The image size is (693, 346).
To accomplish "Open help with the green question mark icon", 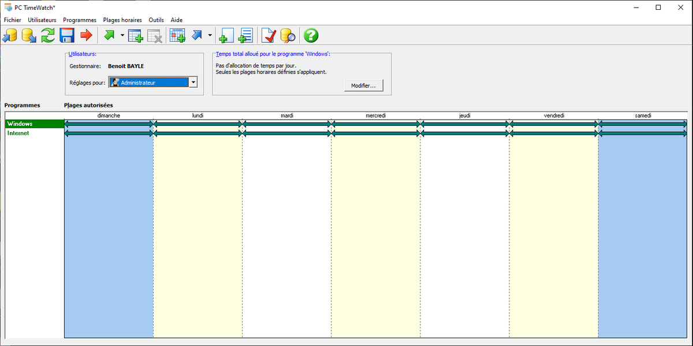I will [311, 36].
